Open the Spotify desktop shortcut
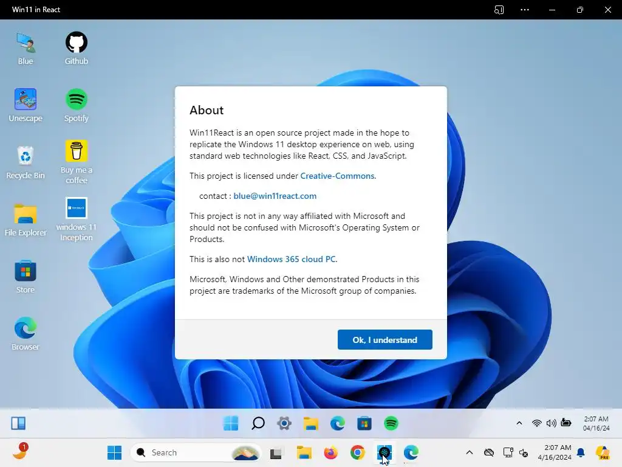 tap(76, 105)
